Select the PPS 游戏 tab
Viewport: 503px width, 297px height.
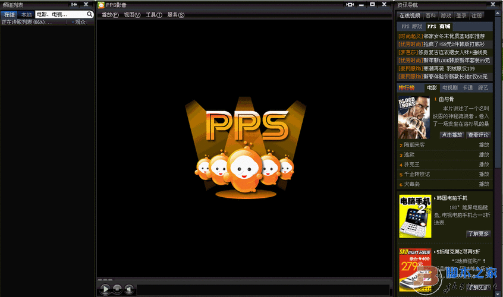[410, 27]
